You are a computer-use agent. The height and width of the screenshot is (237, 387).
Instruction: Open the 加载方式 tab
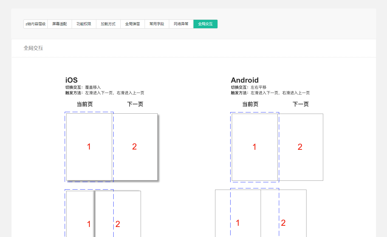108,24
